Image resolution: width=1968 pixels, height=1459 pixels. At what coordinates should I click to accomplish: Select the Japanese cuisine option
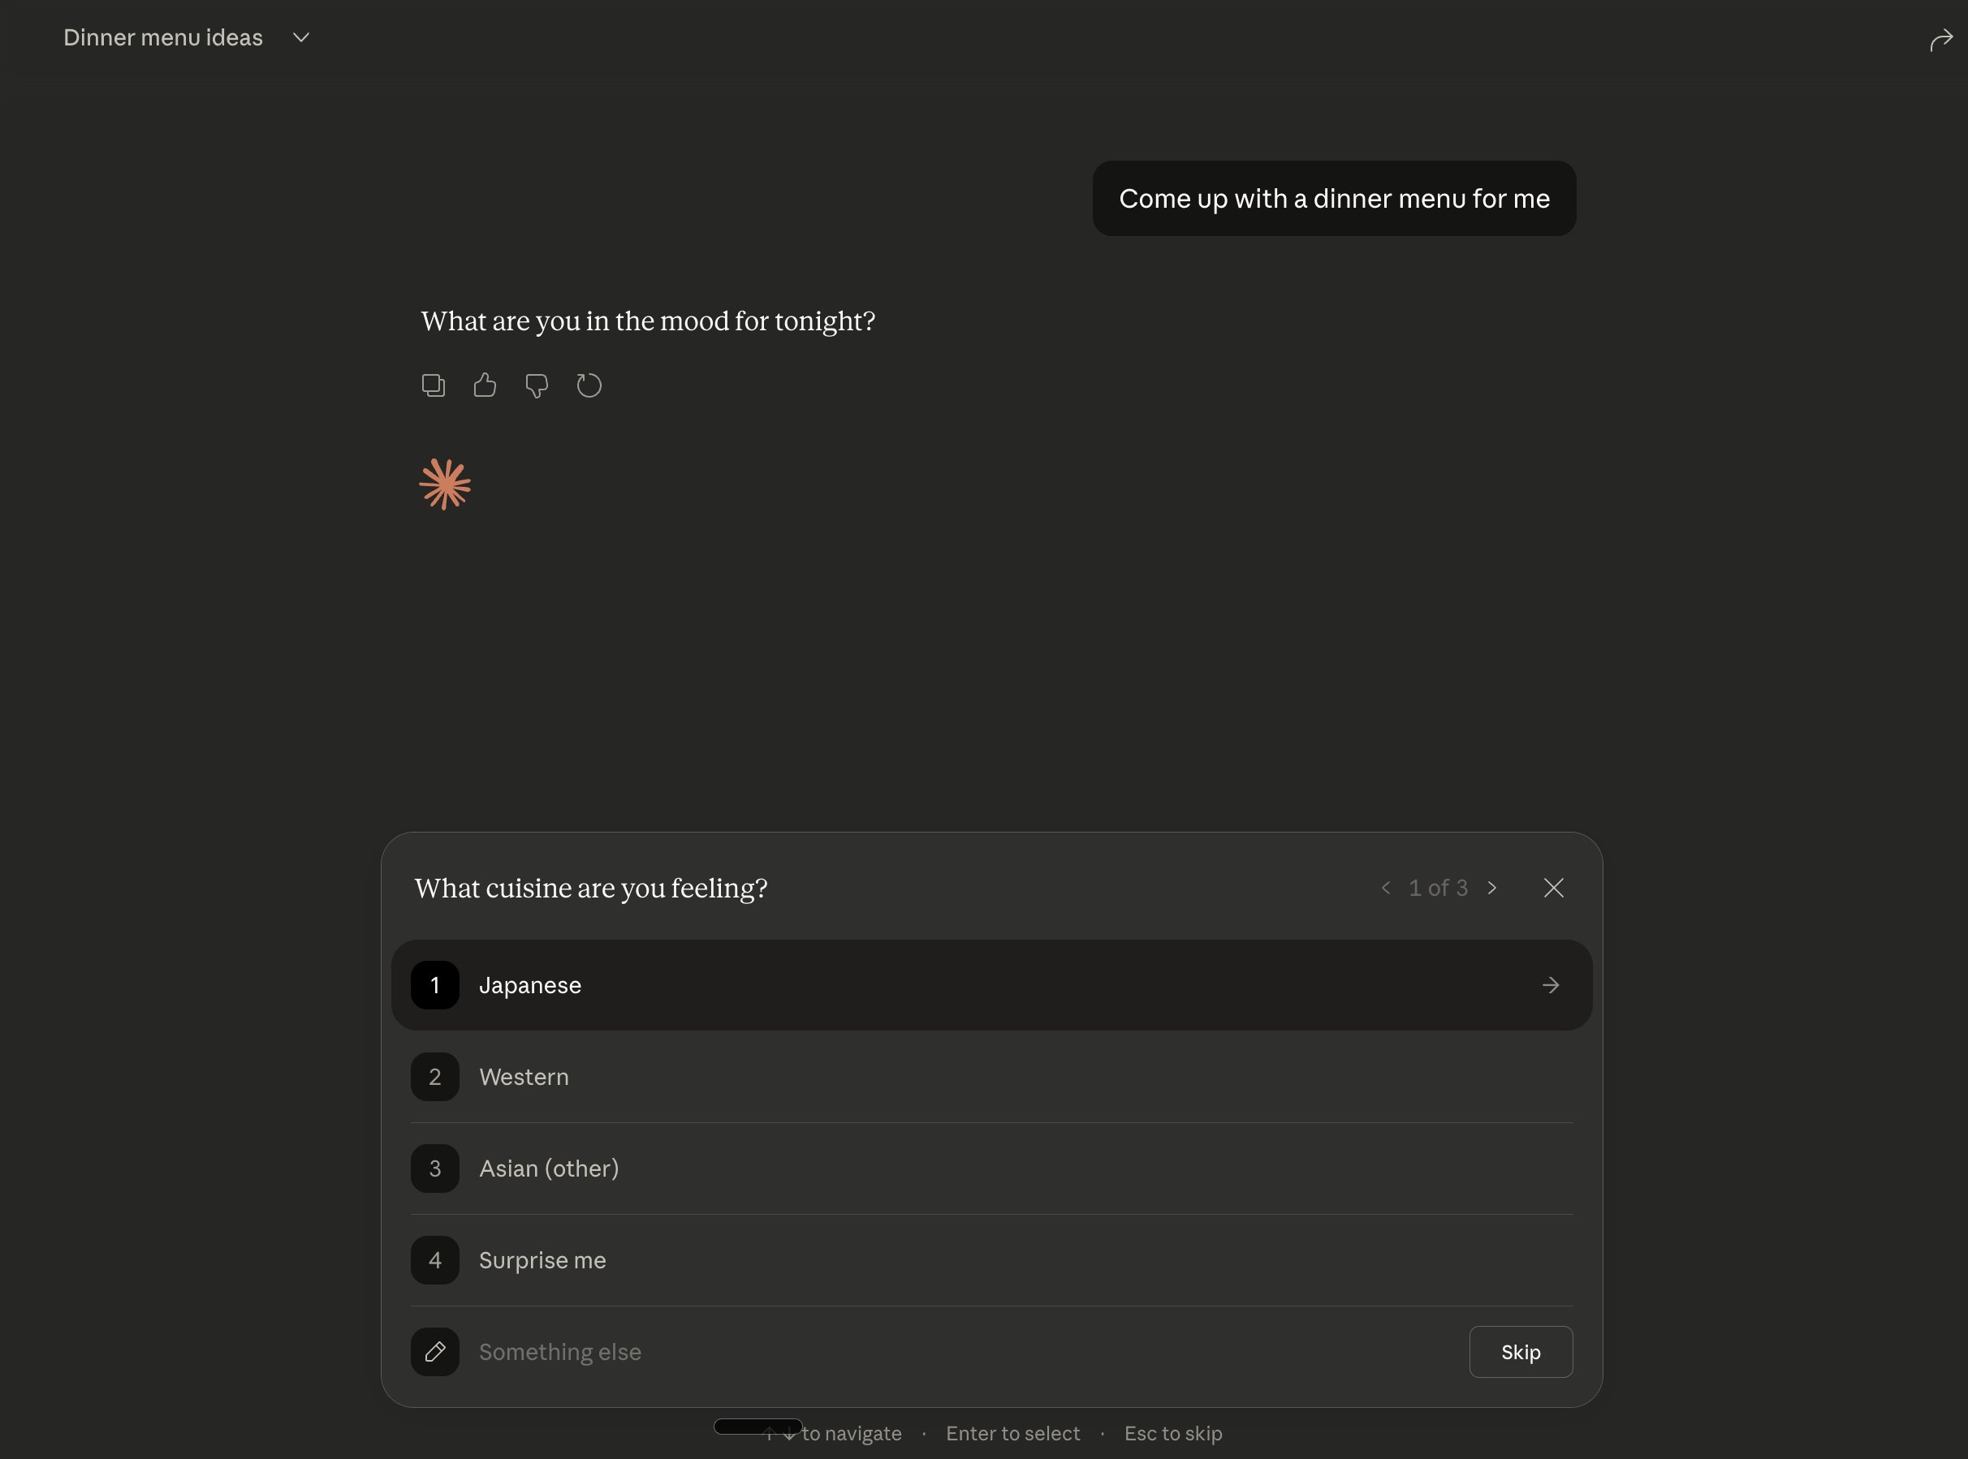click(x=530, y=985)
